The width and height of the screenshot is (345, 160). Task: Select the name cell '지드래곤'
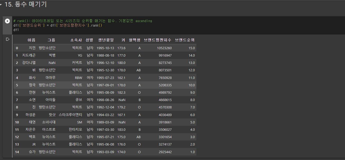click(x=29, y=55)
